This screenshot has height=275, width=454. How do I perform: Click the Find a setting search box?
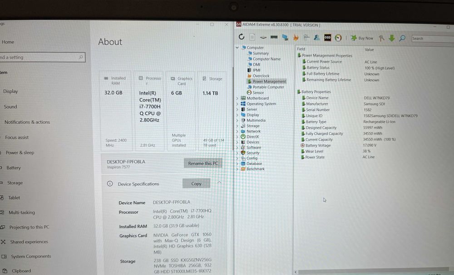[42, 57]
